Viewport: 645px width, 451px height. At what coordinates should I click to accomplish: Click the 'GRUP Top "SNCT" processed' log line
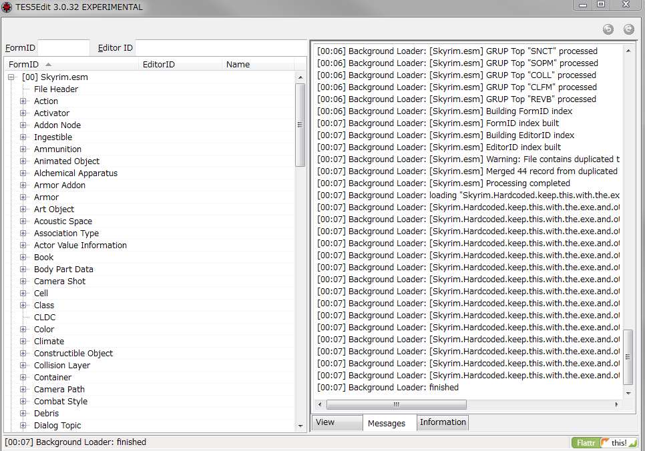pyautogui.click(x=457, y=51)
